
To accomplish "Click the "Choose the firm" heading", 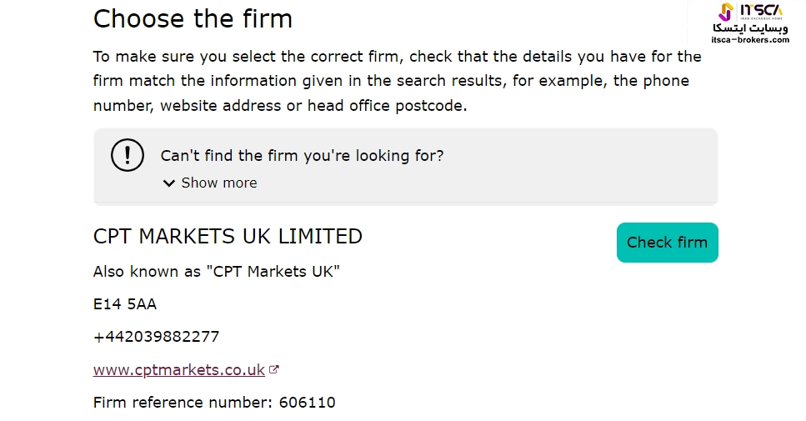I will click(193, 18).
